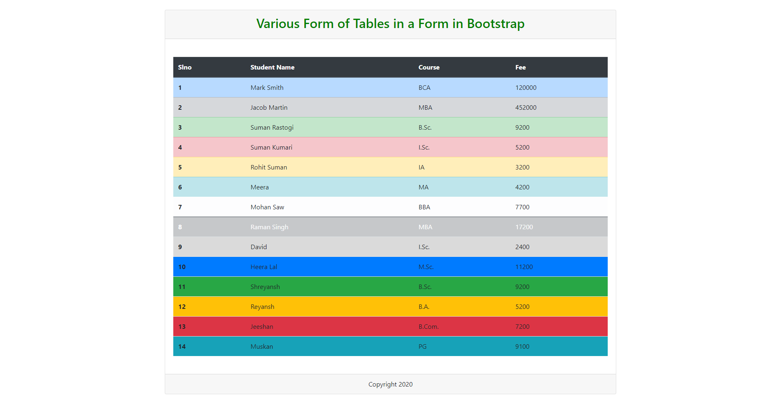Click the page title text
781x404 pixels.
click(x=390, y=24)
